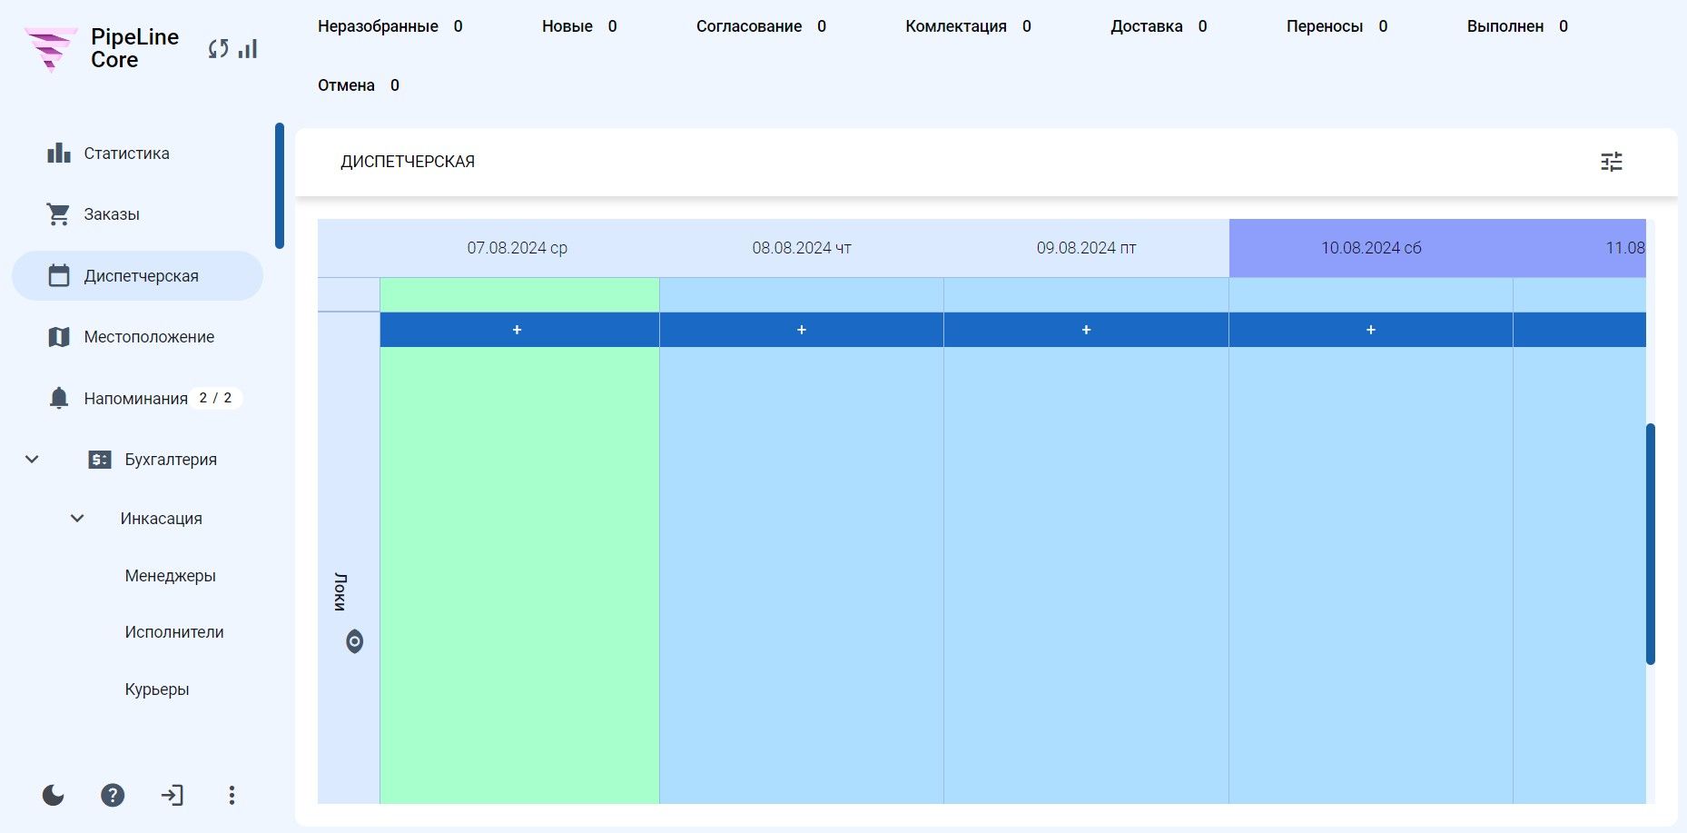Open Курьеры under Инкасация
Screen dimensions: 1687x833
coord(157,689)
